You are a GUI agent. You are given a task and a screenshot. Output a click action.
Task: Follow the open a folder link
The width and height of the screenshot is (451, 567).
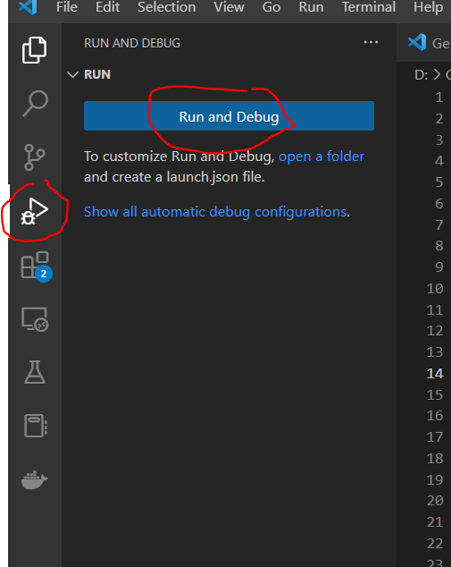322,157
